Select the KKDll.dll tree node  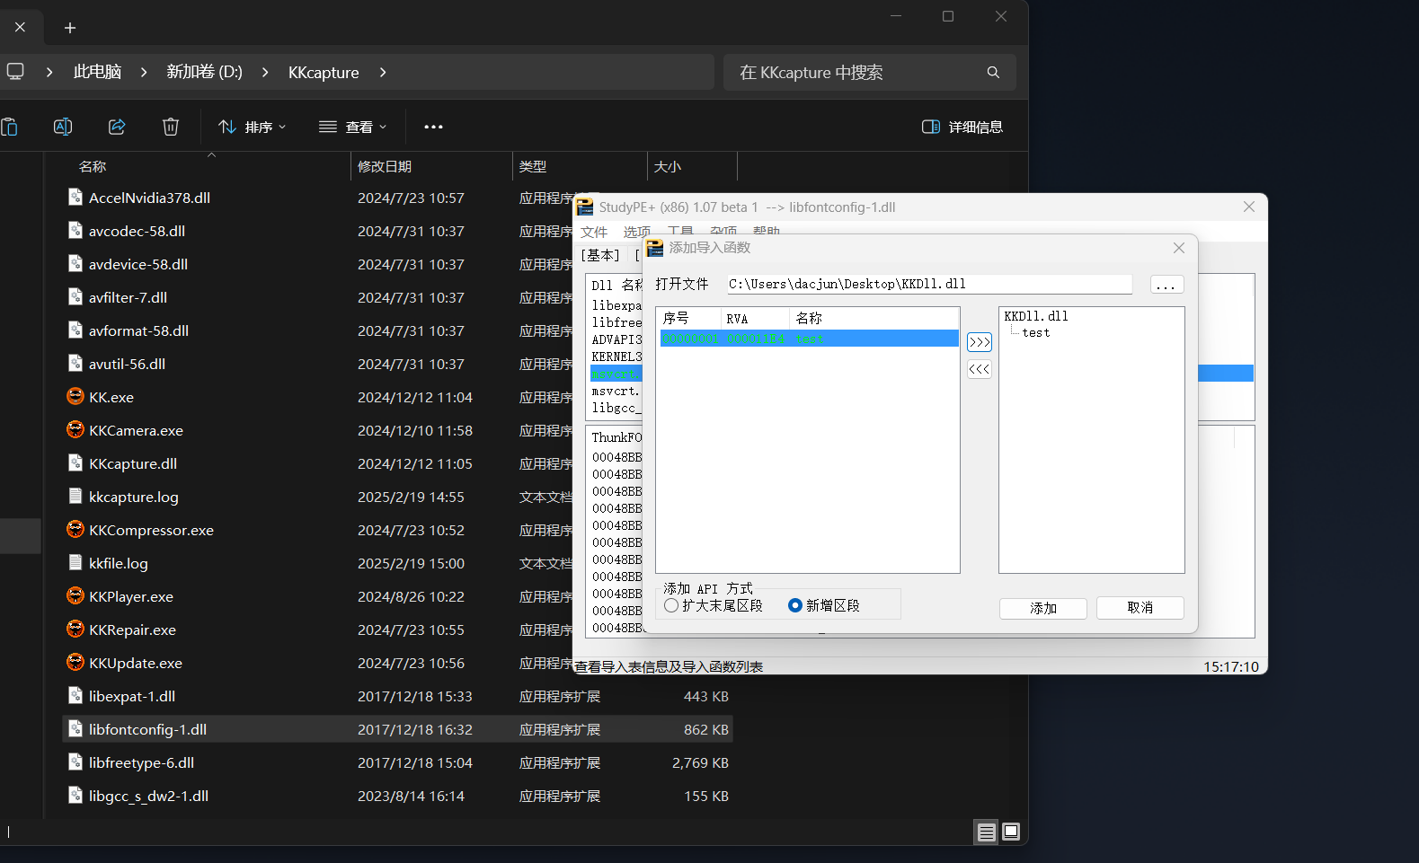1036,317
